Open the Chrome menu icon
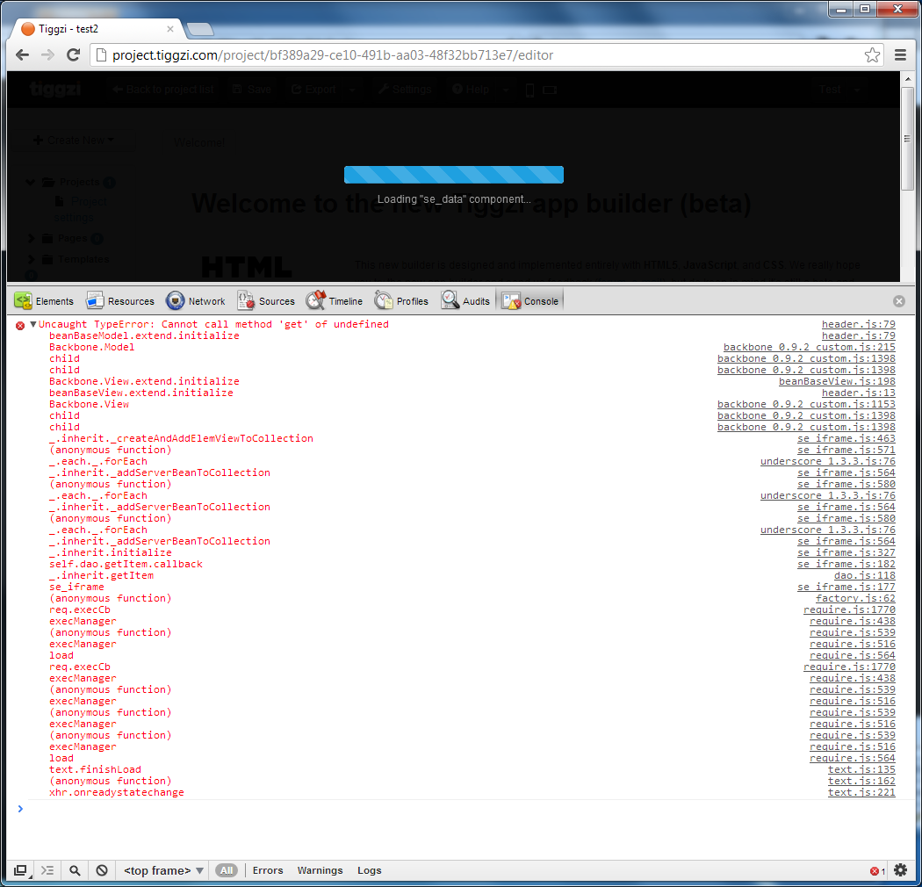This screenshot has width=922, height=887. 900,55
